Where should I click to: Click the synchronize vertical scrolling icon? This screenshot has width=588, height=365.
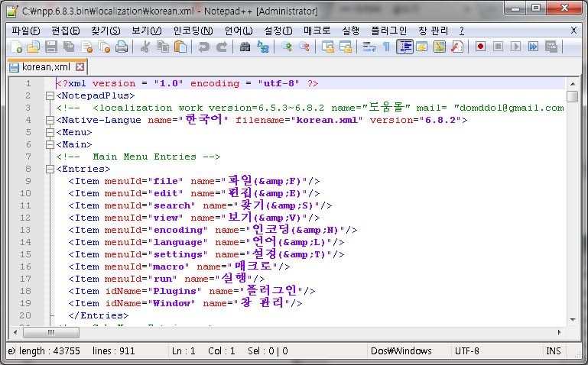(328, 47)
